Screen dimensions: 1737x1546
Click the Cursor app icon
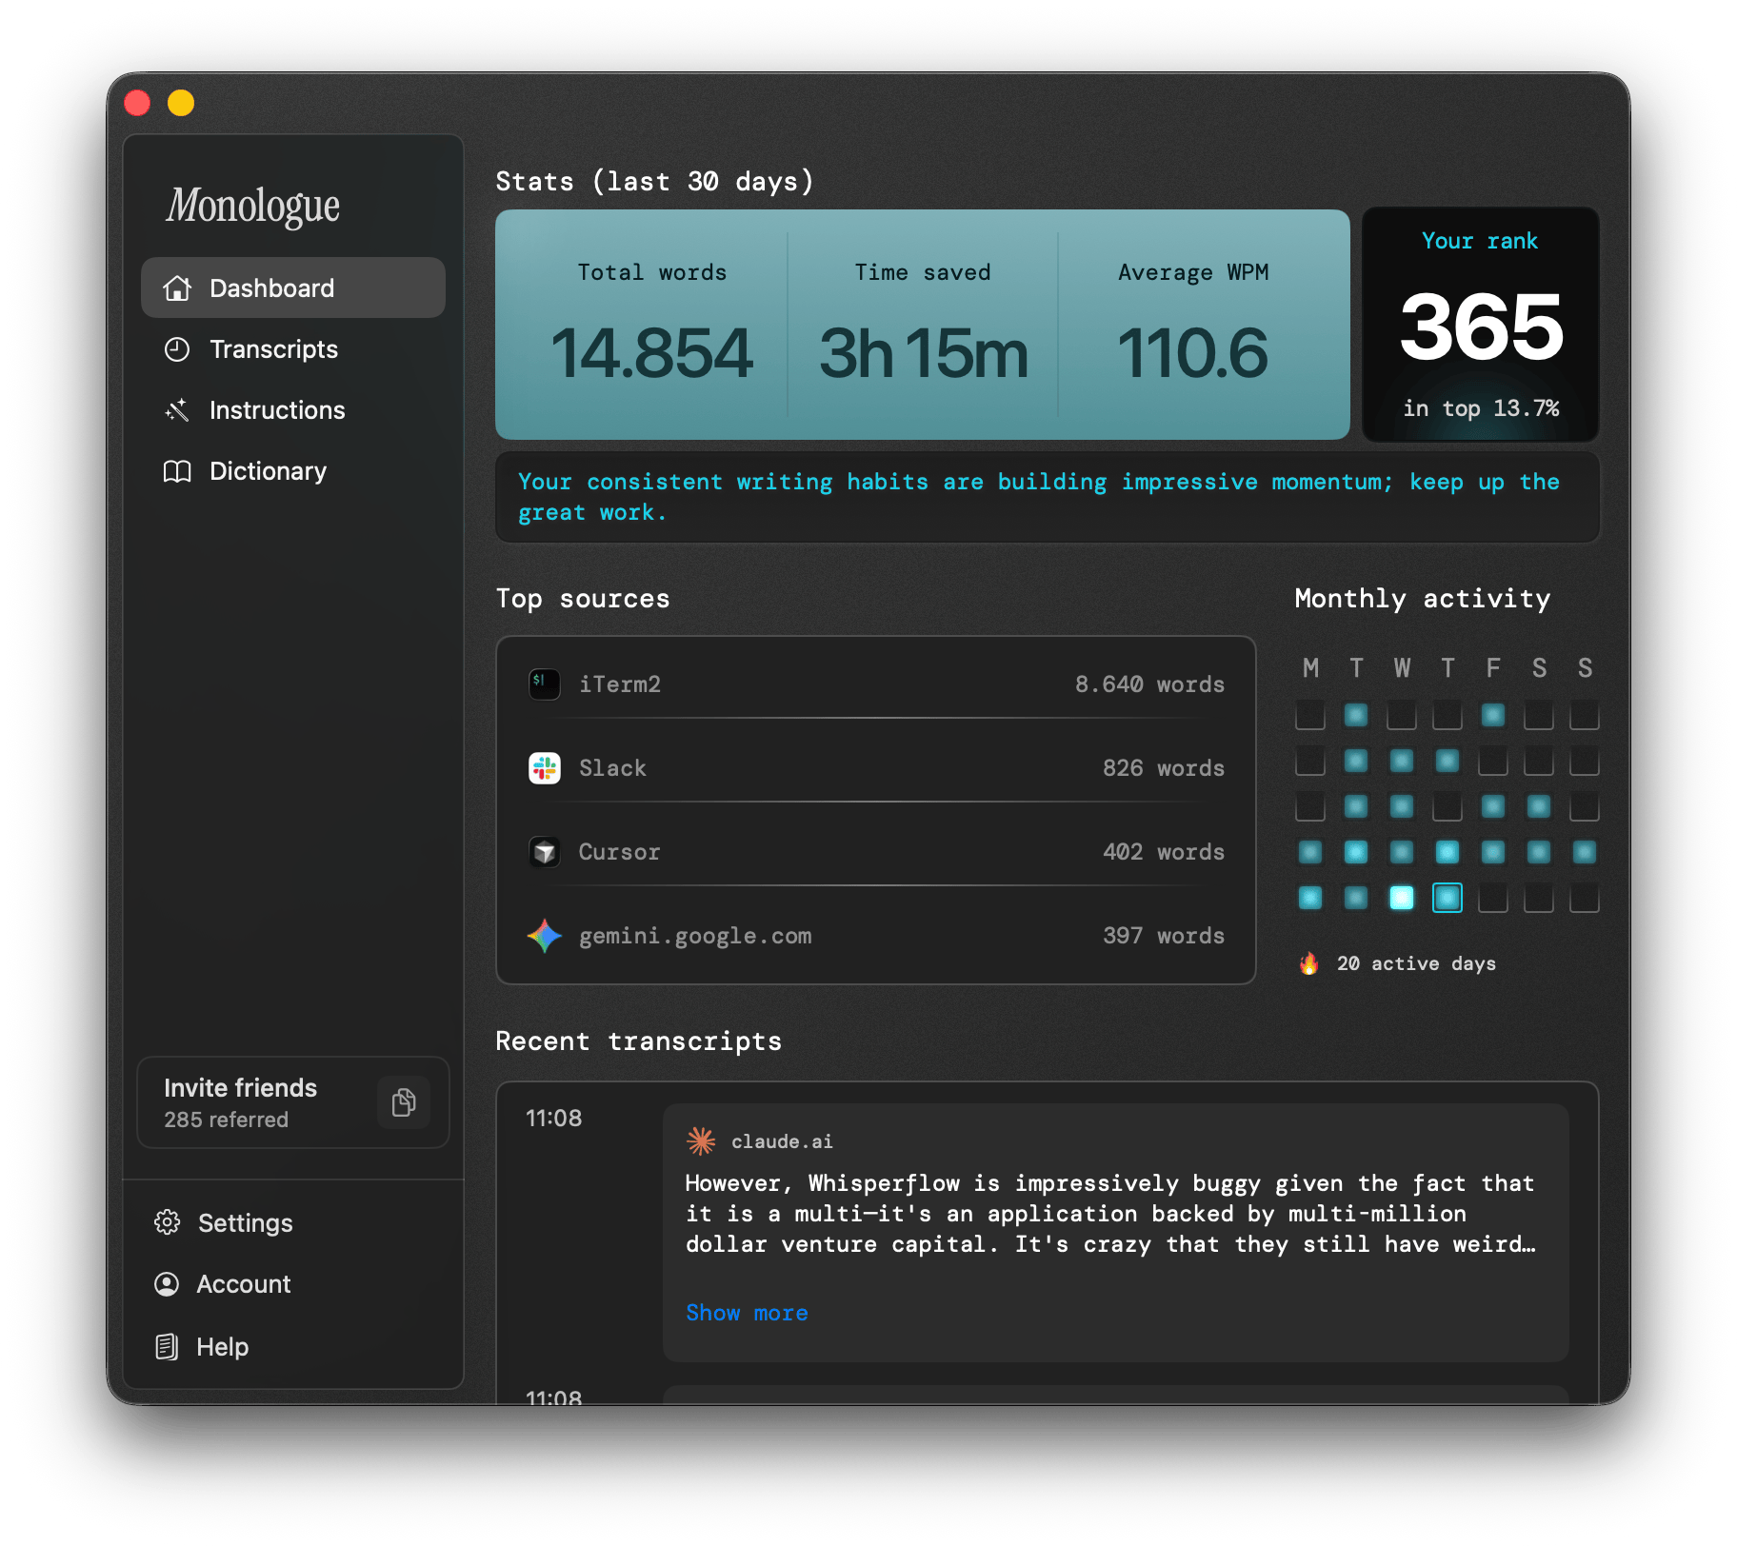(545, 851)
